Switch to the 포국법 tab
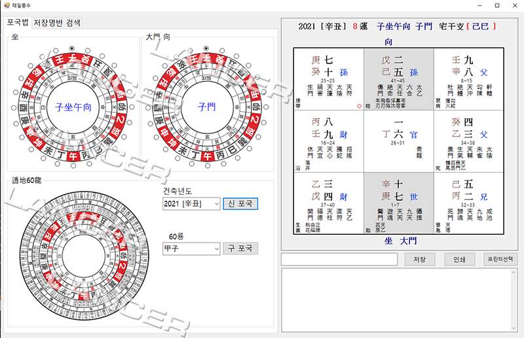The image size is (524, 338). (18, 22)
